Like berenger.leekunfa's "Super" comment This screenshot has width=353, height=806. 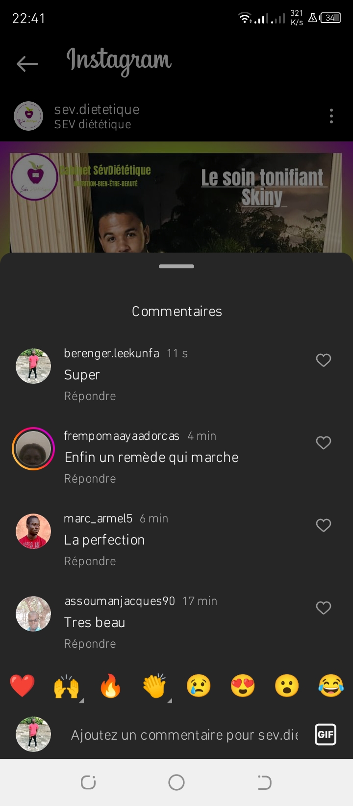coord(324,360)
